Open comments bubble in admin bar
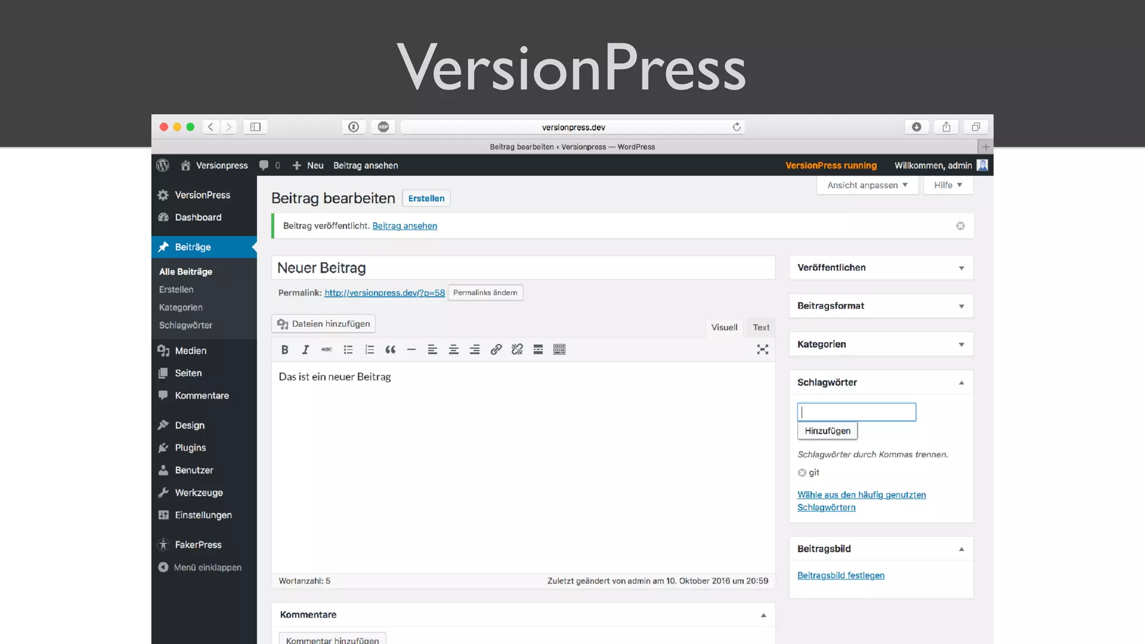The width and height of the screenshot is (1145, 644). (269, 165)
